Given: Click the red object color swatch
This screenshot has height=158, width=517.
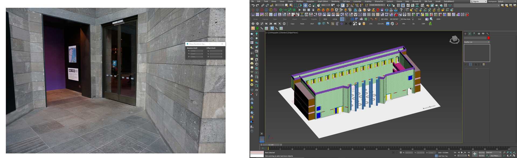Looking at the screenshot, I should pos(488,38).
